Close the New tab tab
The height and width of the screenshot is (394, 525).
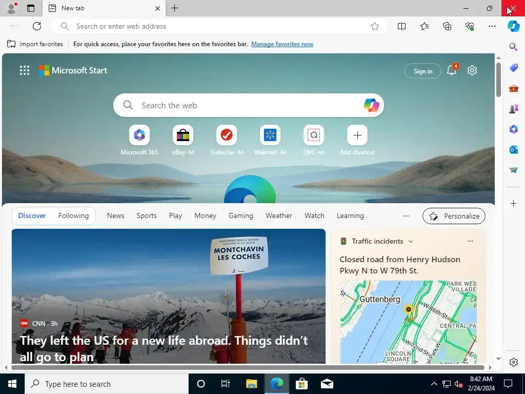coord(157,8)
